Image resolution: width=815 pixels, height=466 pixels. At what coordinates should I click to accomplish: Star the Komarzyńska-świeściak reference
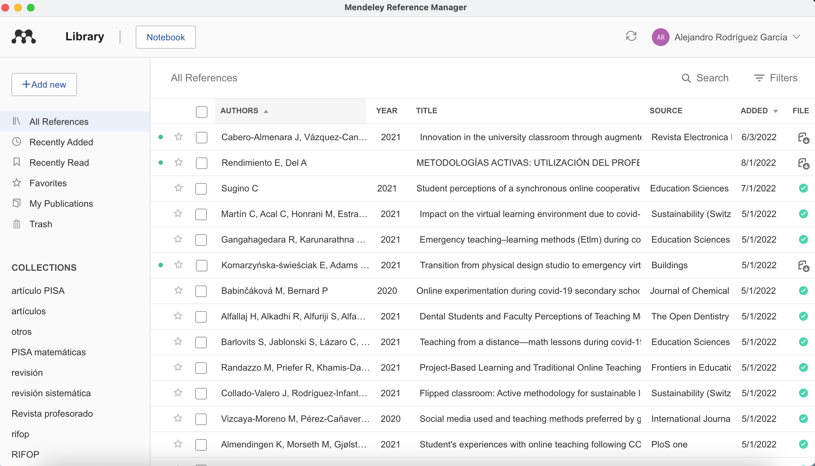click(x=179, y=265)
